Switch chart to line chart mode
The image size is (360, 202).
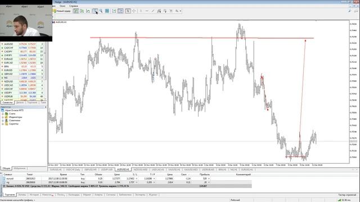88,11
